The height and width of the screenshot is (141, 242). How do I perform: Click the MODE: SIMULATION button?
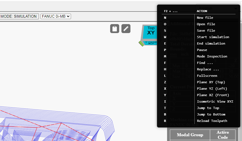19,16
